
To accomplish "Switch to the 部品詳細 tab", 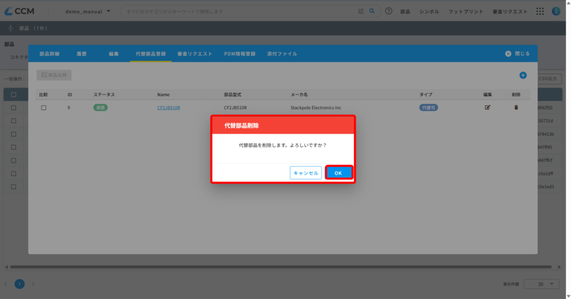I will click(50, 54).
